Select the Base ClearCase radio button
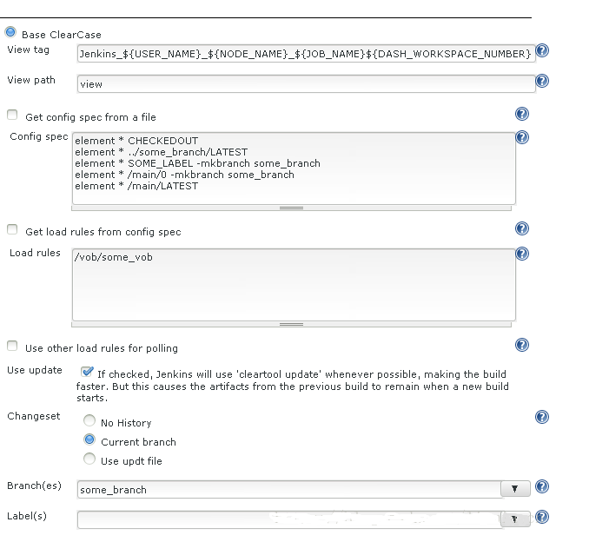The height and width of the screenshot is (555, 589). [10, 33]
